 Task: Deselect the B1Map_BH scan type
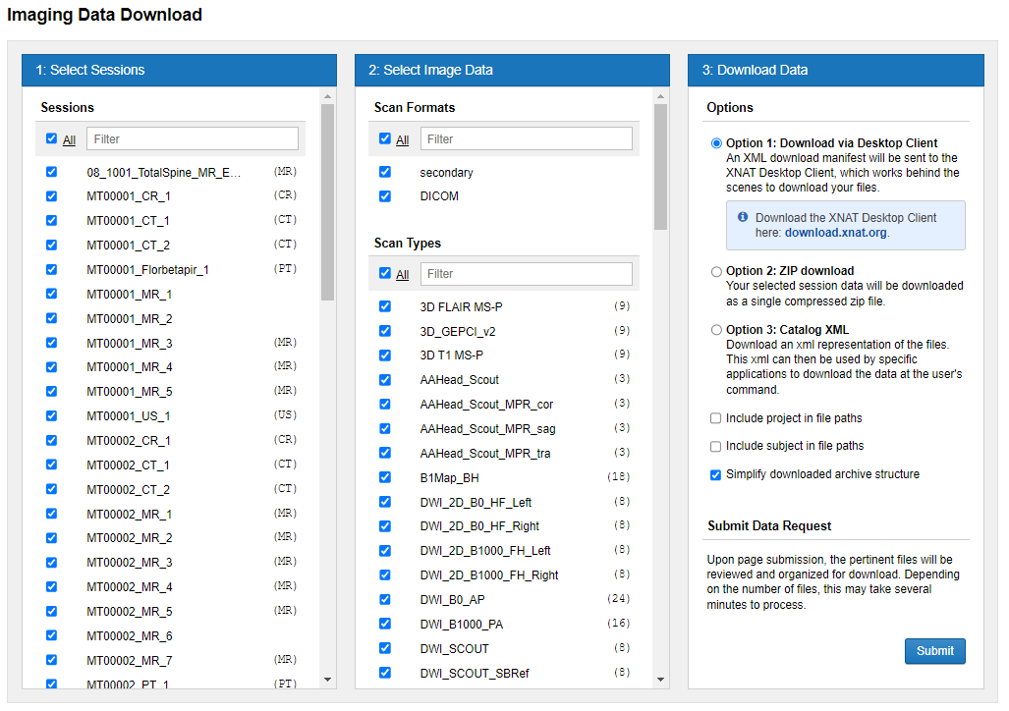(x=384, y=477)
